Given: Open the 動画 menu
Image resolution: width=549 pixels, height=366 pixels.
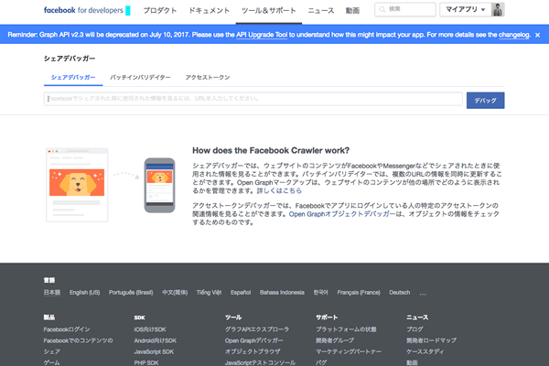Looking at the screenshot, I should pyautogui.click(x=352, y=11).
